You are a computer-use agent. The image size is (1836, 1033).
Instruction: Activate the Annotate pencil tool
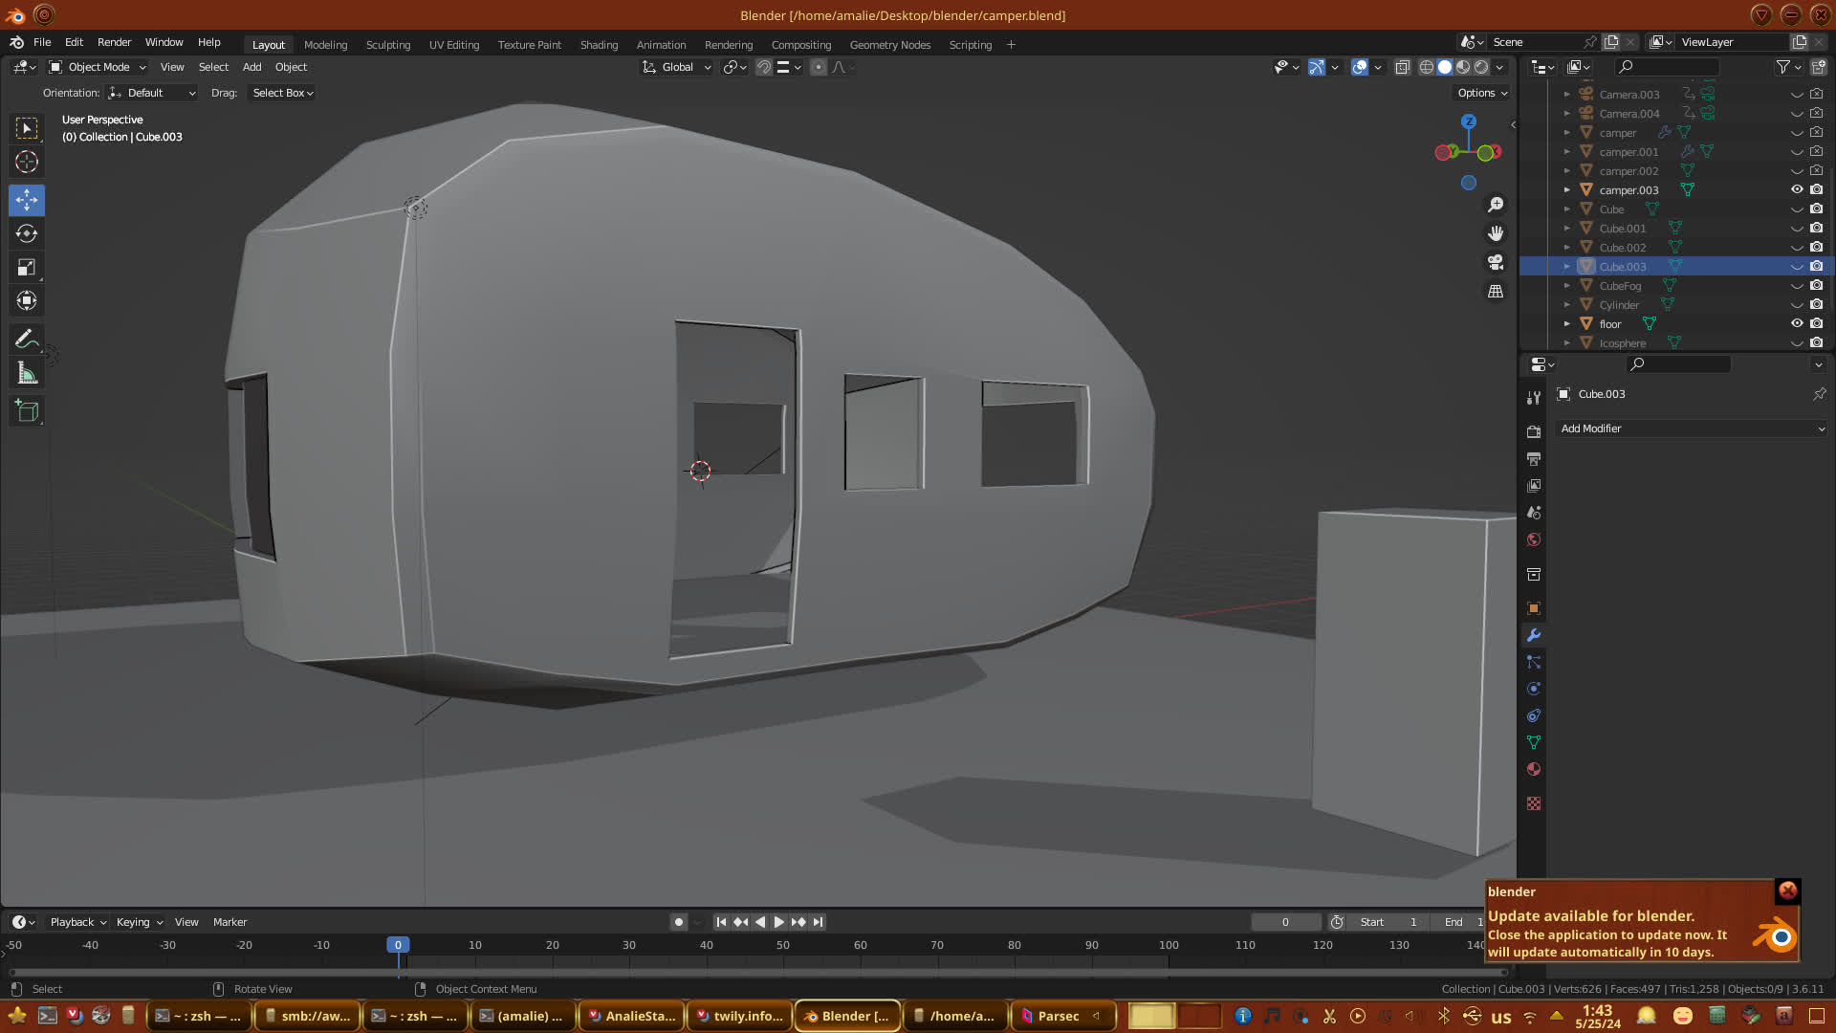click(27, 340)
